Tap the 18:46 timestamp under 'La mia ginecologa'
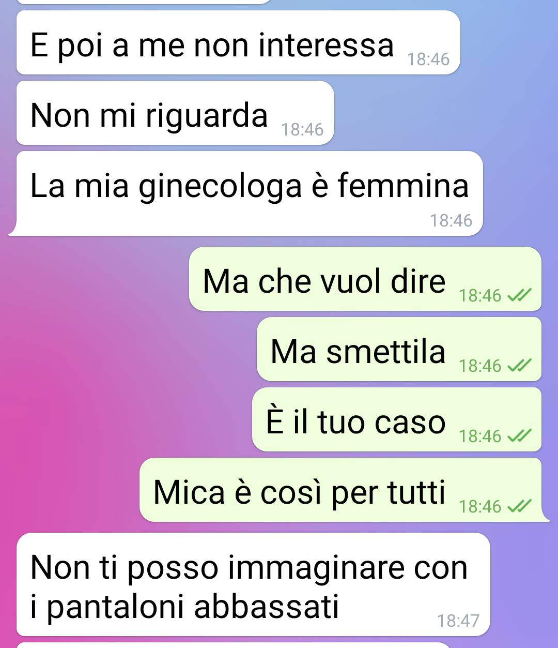Viewport: 558px width, 648px height. [451, 220]
